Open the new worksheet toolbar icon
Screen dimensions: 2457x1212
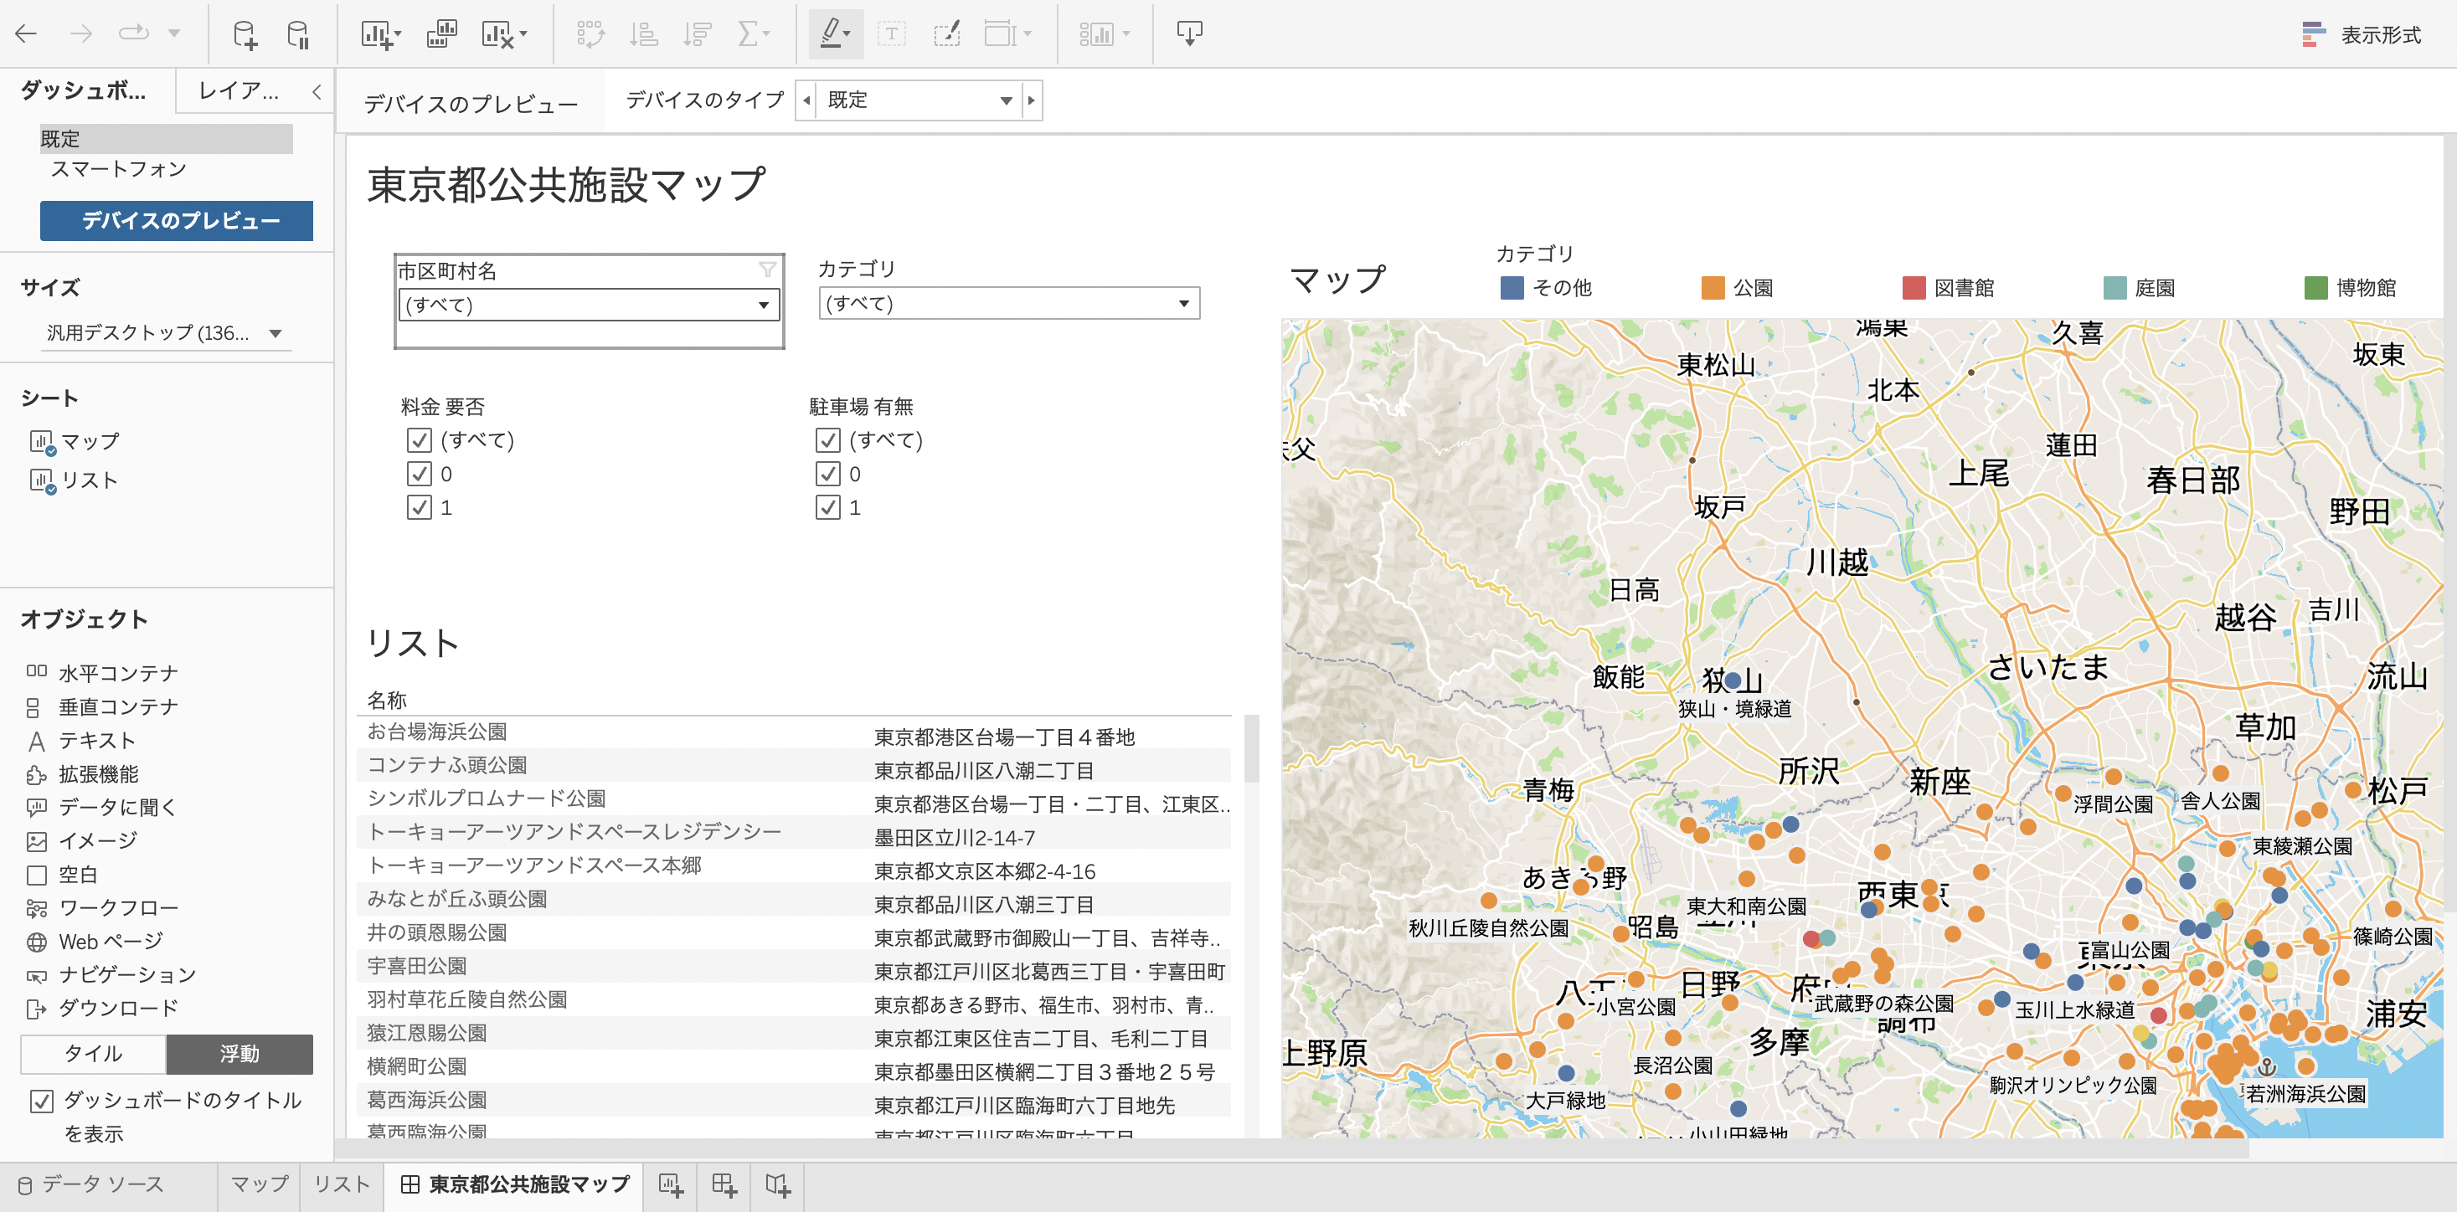[x=377, y=33]
